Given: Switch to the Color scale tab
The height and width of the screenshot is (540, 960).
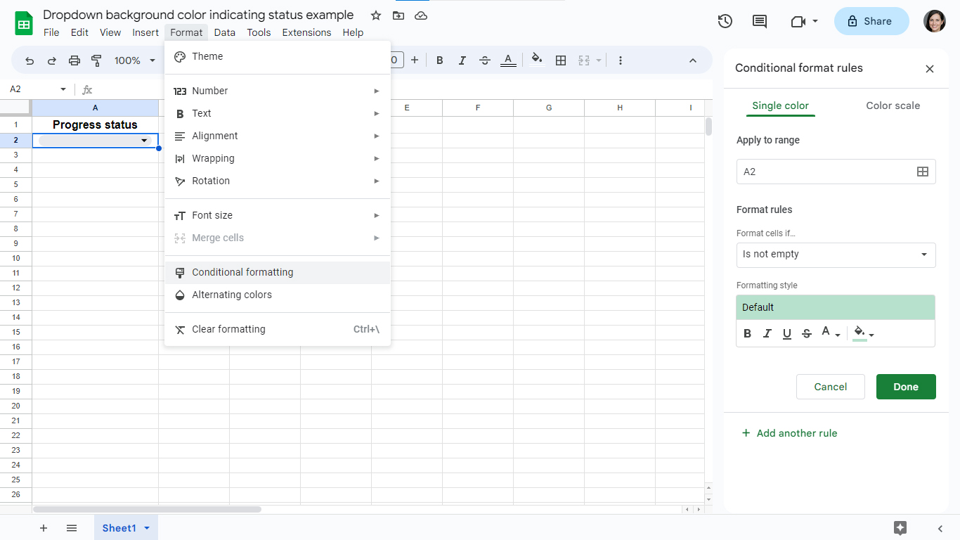Looking at the screenshot, I should (893, 105).
